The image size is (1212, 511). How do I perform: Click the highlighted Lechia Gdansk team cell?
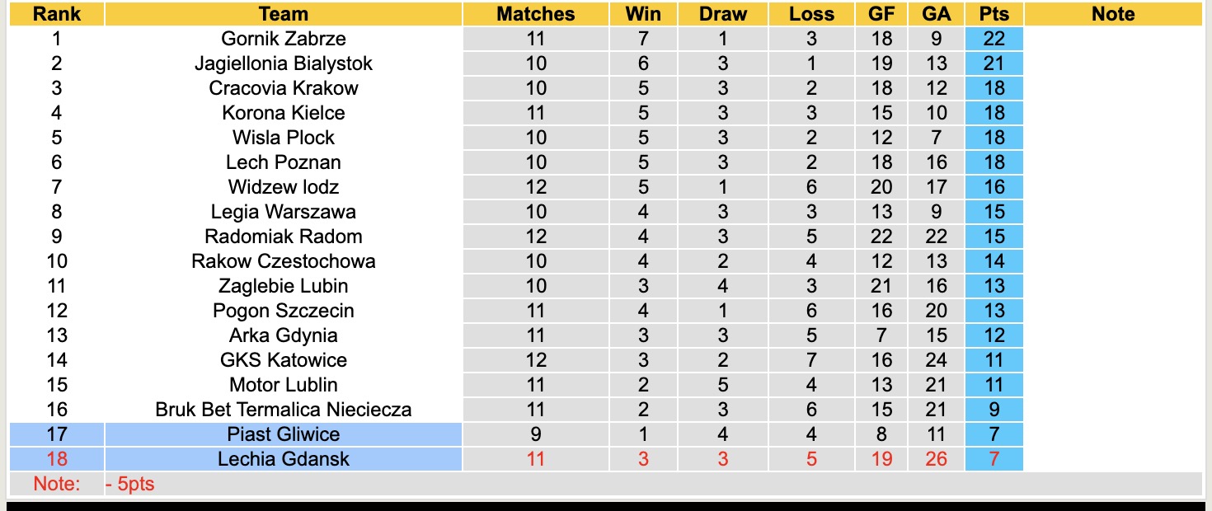(x=283, y=459)
